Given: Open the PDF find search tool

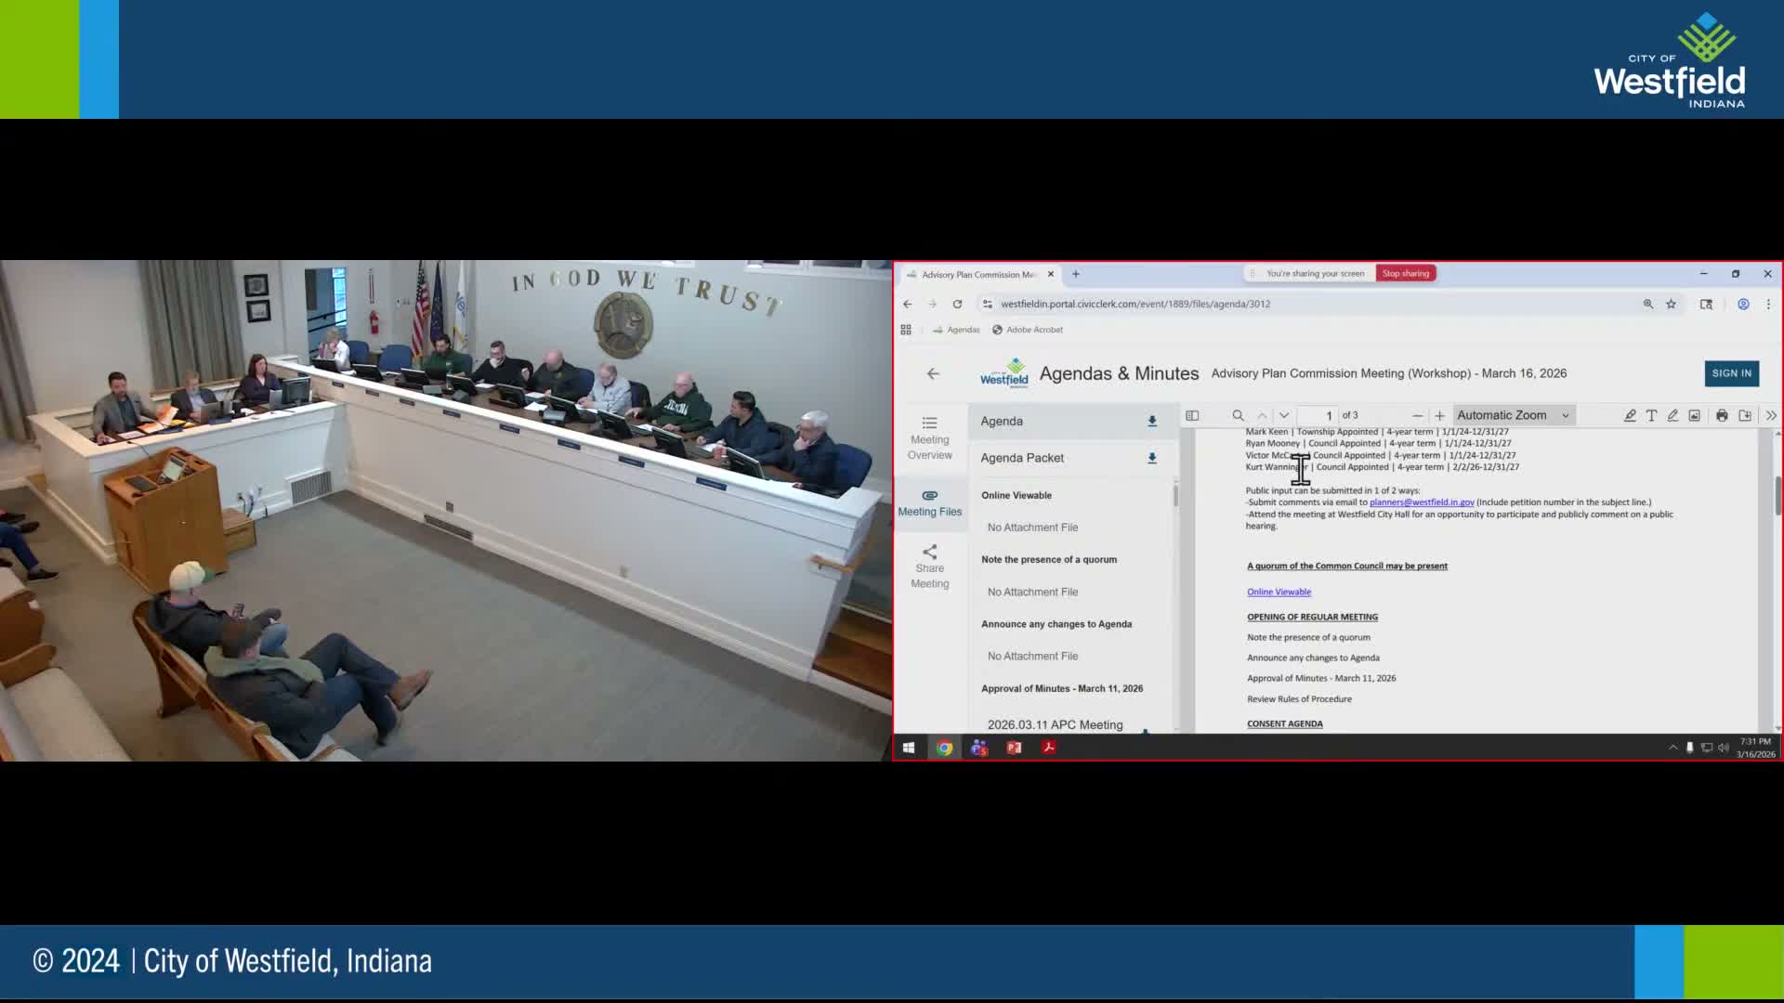Looking at the screenshot, I should click(1238, 415).
